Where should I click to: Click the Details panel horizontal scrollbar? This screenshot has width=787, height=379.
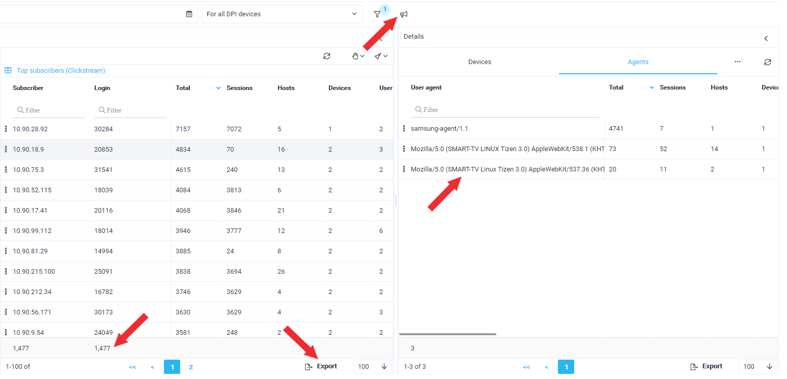click(x=447, y=334)
